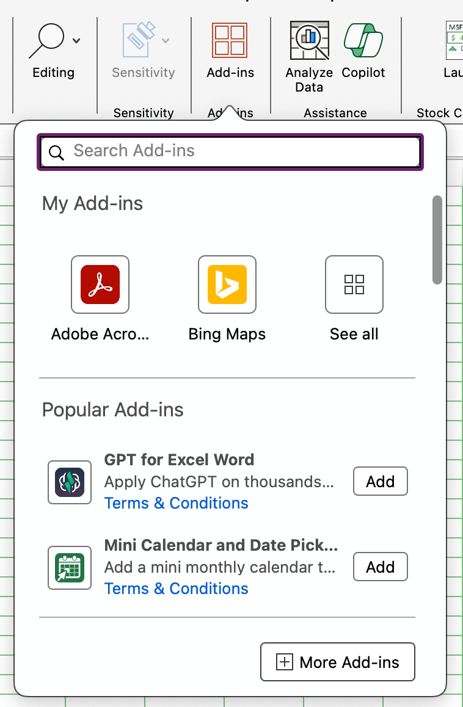Expand the Sensitivity dropdown chevron
The width and height of the screenshot is (463, 707).
click(x=166, y=42)
